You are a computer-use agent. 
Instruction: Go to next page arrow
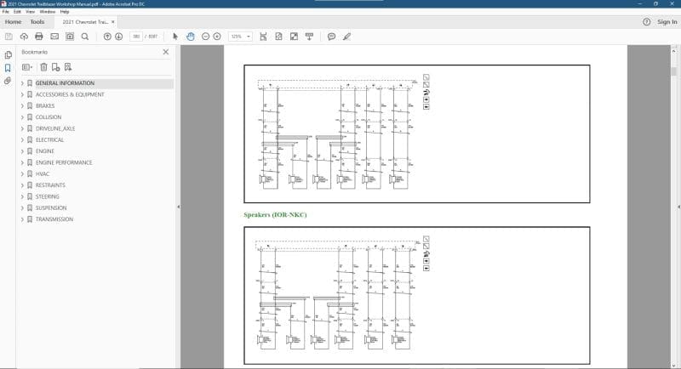[118, 37]
